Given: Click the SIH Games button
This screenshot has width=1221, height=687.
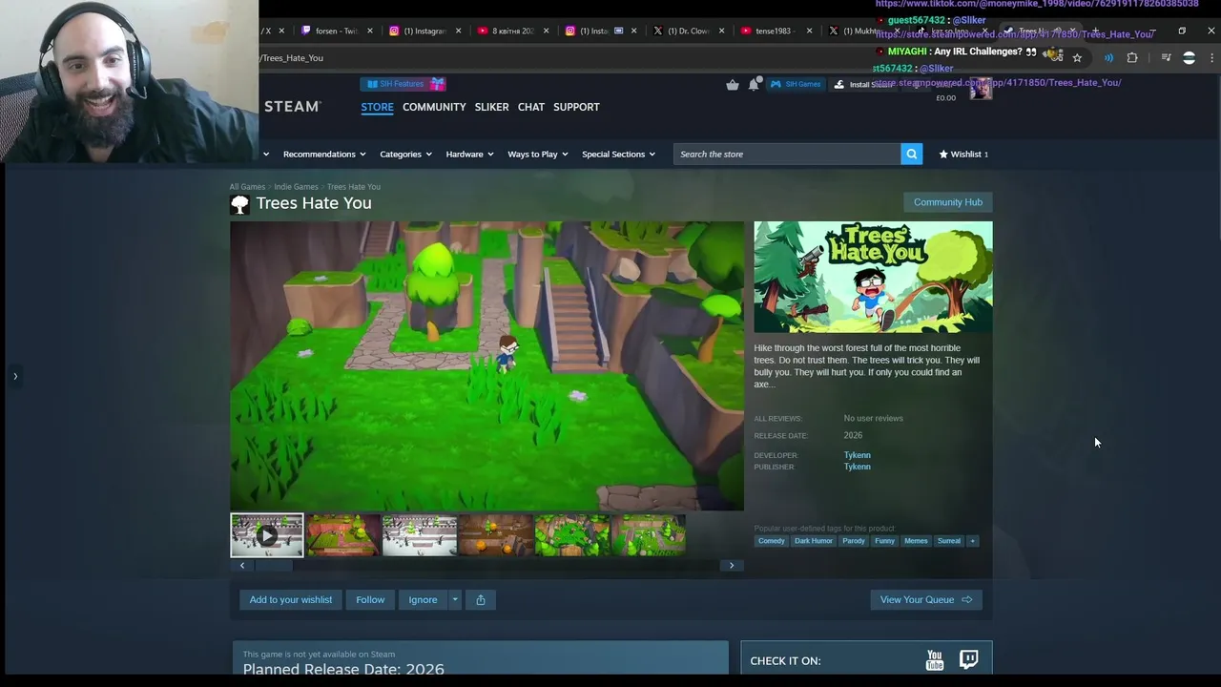Looking at the screenshot, I should (796, 84).
